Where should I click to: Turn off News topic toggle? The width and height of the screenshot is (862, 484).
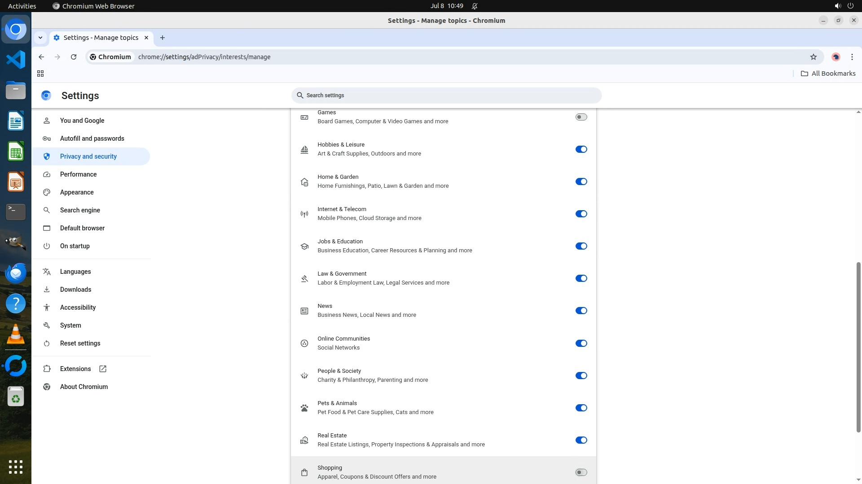(x=581, y=311)
